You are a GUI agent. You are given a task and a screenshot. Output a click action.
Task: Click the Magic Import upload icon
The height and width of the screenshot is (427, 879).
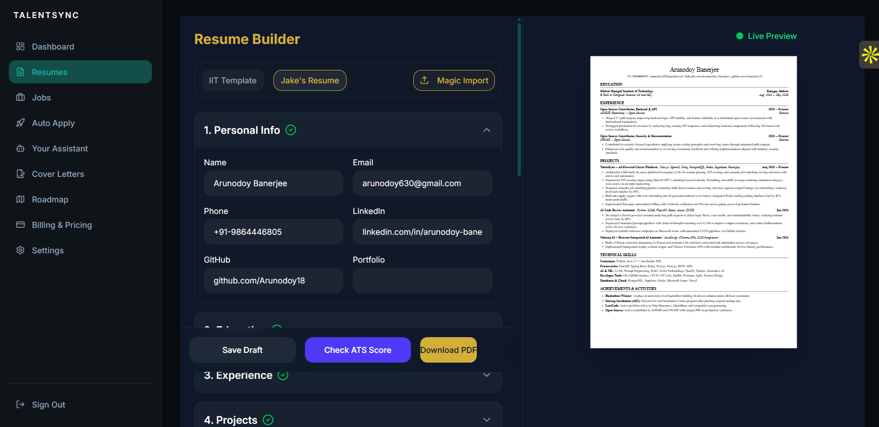(x=424, y=80)
